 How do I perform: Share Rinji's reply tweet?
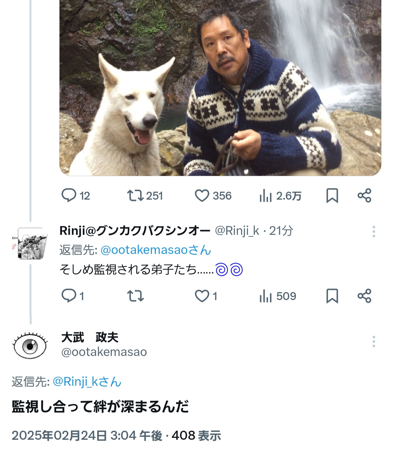click(x=364, y=296)
